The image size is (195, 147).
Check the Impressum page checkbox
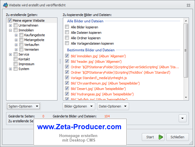(15, 64)
